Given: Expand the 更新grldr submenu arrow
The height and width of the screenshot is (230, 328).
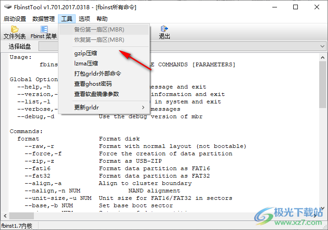Looking at the screenshot, I should (143, 108).
